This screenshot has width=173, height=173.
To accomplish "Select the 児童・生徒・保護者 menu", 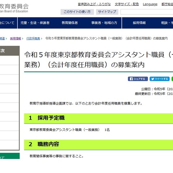I will (35, 23).
